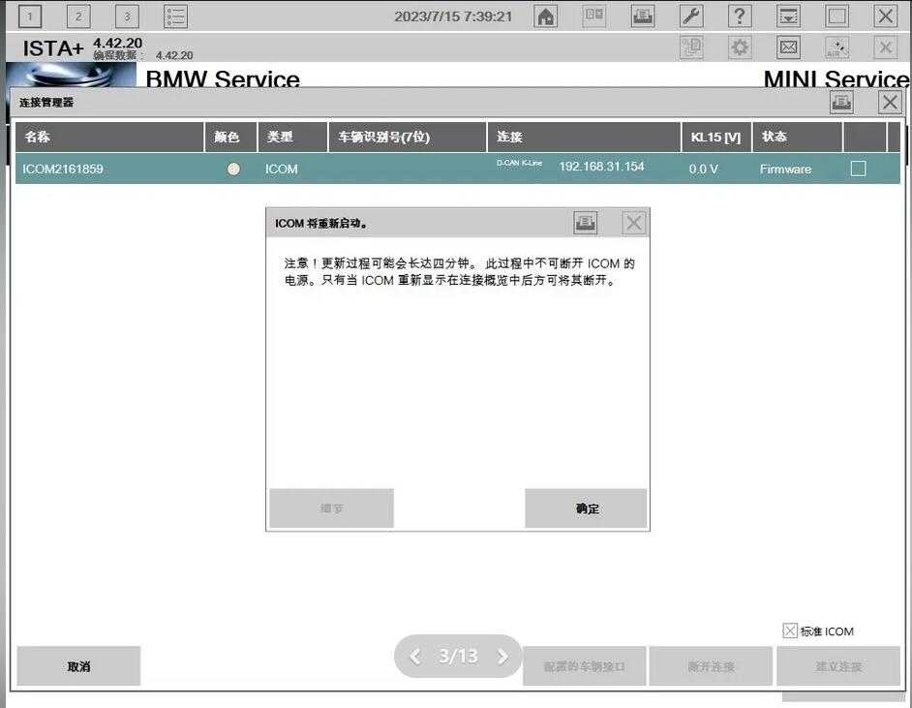This screenshot has width=912, height=708.
Task: Click the print icon in the ICOM restart dialog
Action: tap(585, 222)
